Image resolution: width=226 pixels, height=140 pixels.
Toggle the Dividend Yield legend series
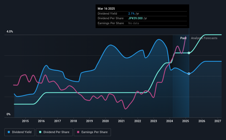[x=20, y=132]
